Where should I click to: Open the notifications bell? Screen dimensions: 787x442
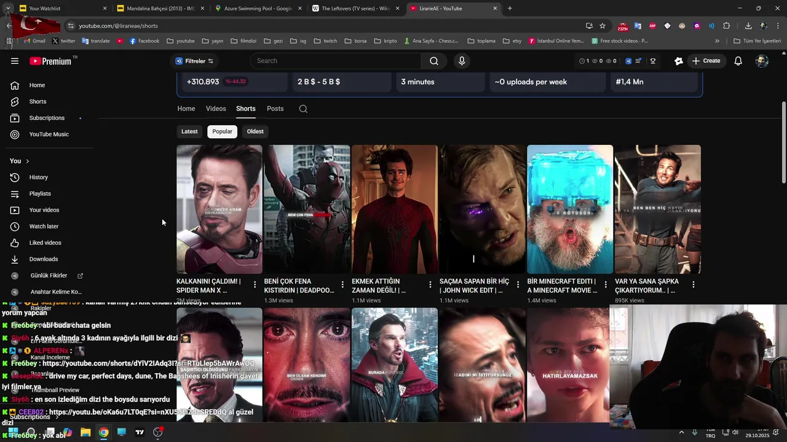pos(738,61)
